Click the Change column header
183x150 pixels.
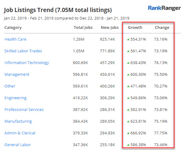point(162,28)
